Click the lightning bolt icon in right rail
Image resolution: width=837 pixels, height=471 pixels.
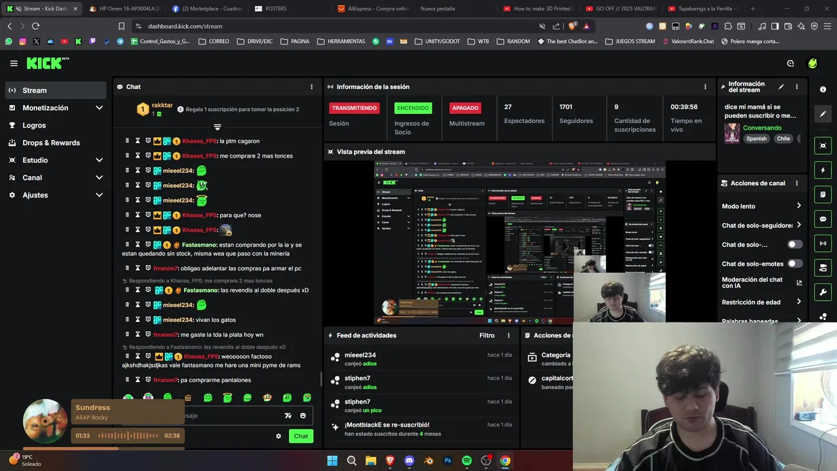(x=823, y=170)
